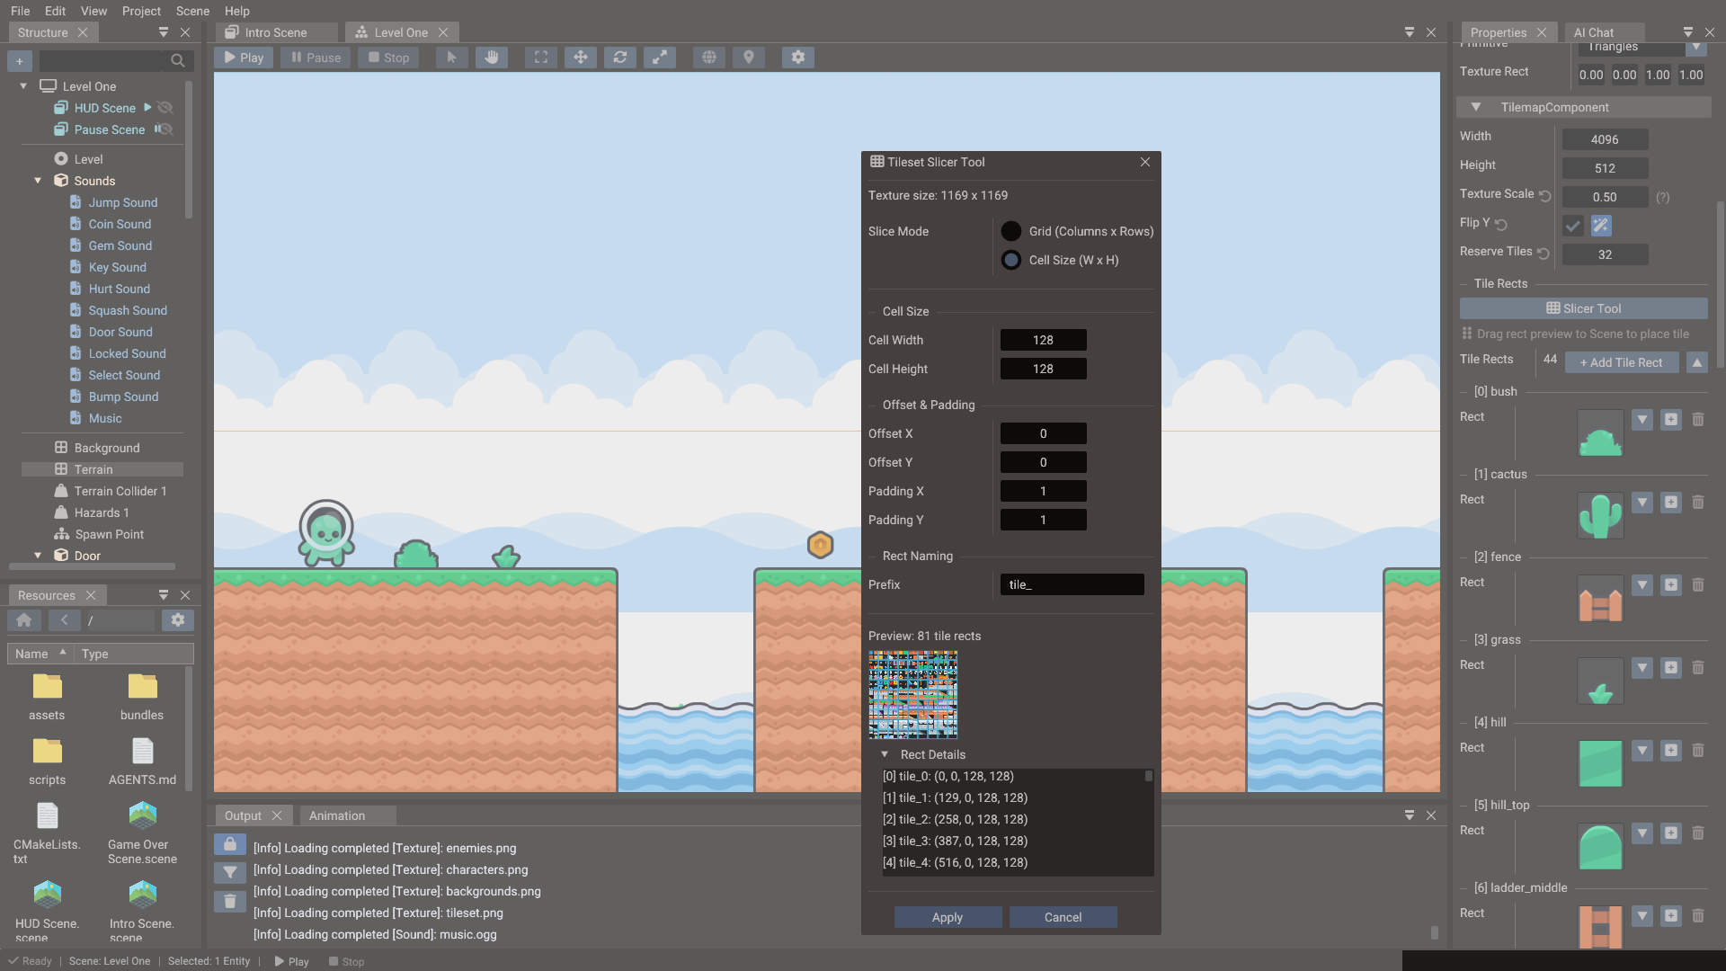Toggle the Flip Y checkbox
Viewport: 1726px width, 971px height.
[x=1573, y=226]
